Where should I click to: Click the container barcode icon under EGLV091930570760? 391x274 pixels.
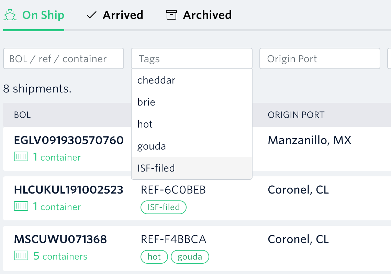click(21, 156)
